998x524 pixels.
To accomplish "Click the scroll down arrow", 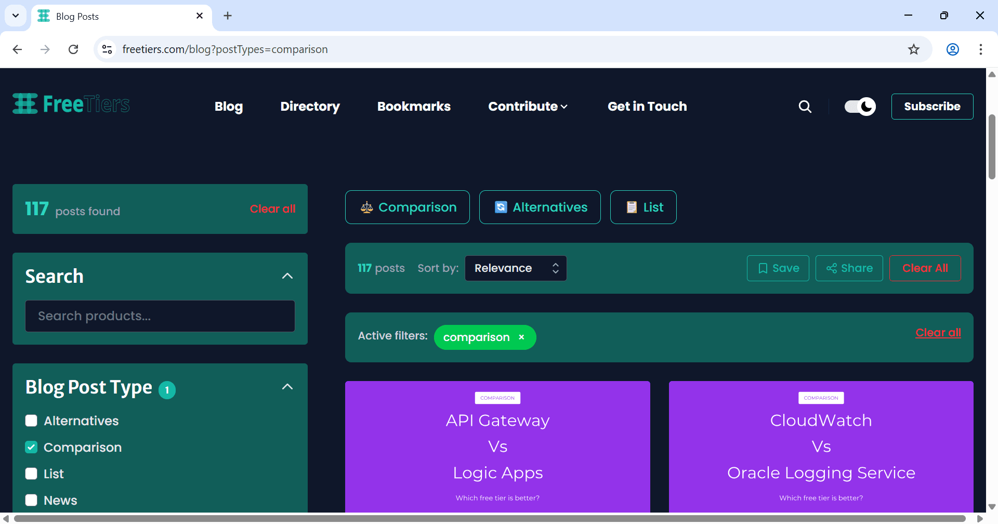I will pyautogui.click(x=992, y=506).
